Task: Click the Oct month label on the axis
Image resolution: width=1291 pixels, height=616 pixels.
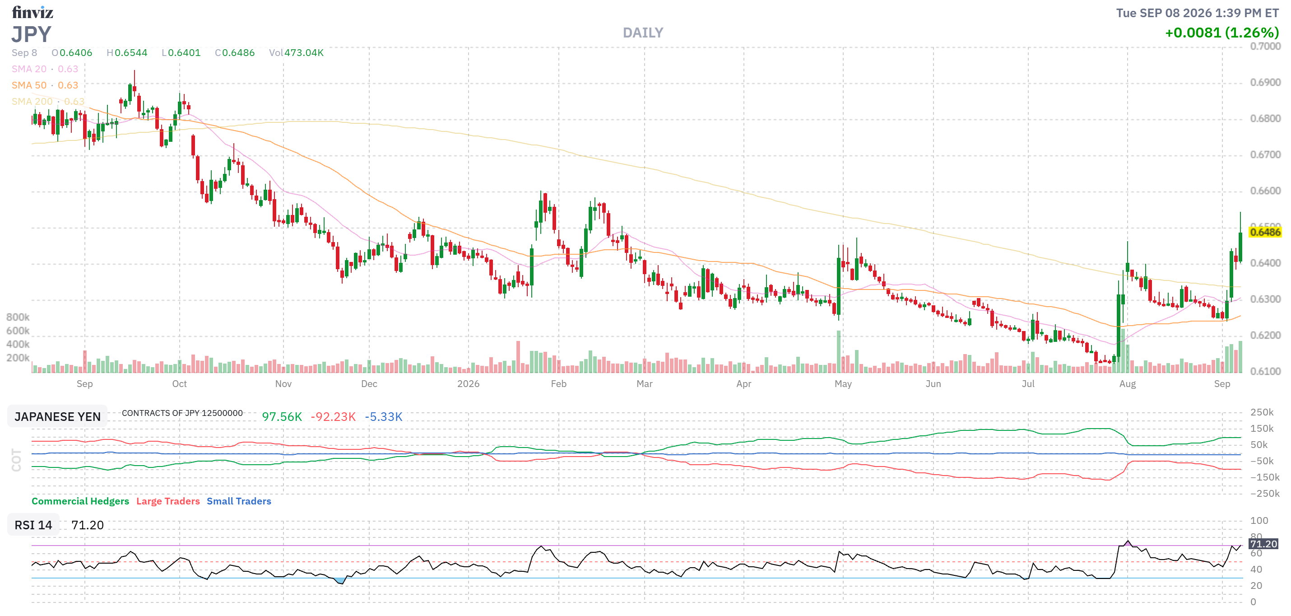Action: point(179,384)
